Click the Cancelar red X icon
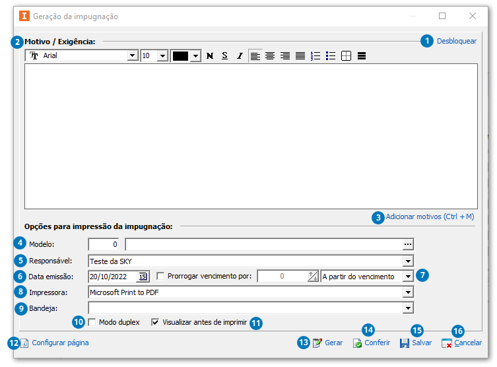Viewport: 497px width, 367px height. [447, 343]
